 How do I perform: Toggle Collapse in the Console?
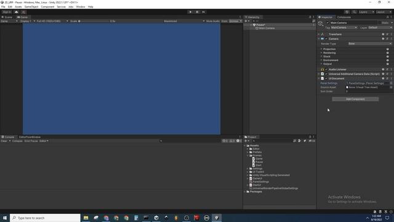coord(17,141)
